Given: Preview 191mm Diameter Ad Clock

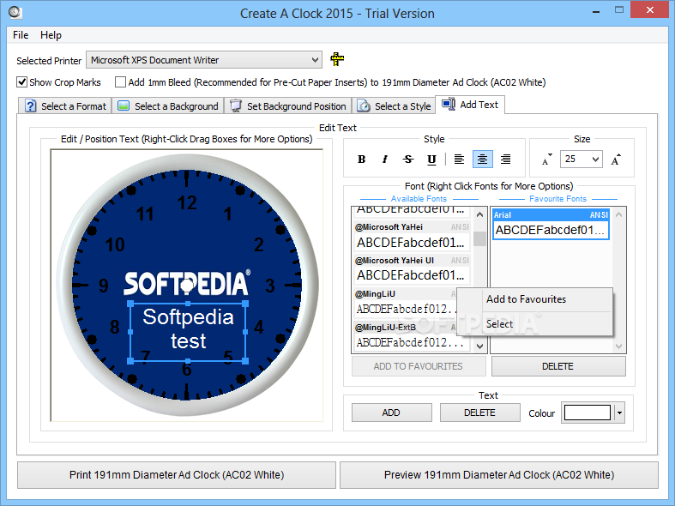Looking at the screenshot, I should point(499,475).
